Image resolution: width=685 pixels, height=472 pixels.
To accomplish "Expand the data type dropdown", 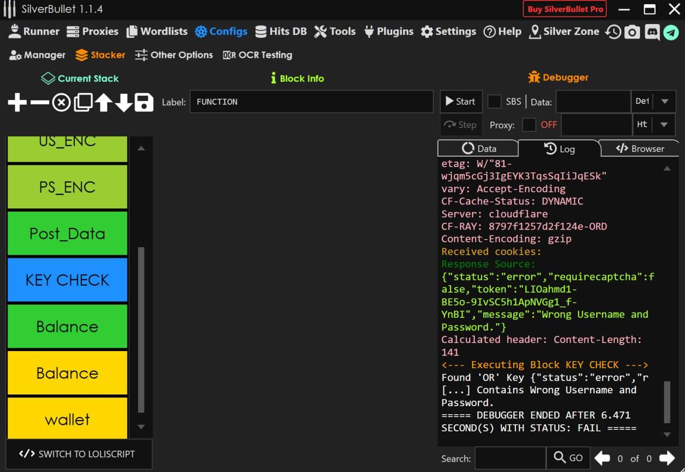I will pos(664,102).
